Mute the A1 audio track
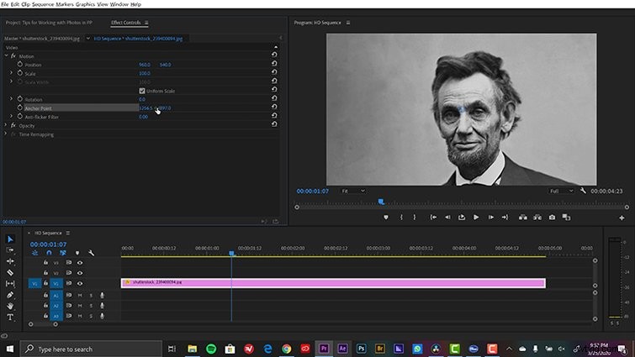Viewport: 635px width, 357px height. [80, 296]
